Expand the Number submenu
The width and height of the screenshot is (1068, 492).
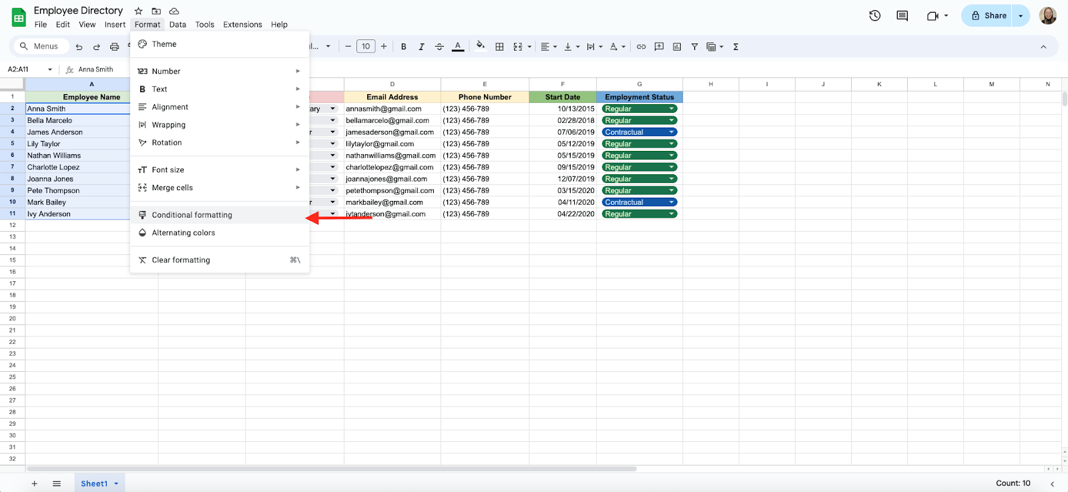tap(220, 71)
